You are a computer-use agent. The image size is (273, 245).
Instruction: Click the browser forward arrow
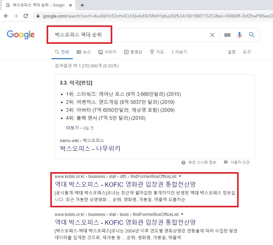click(16, 16)
